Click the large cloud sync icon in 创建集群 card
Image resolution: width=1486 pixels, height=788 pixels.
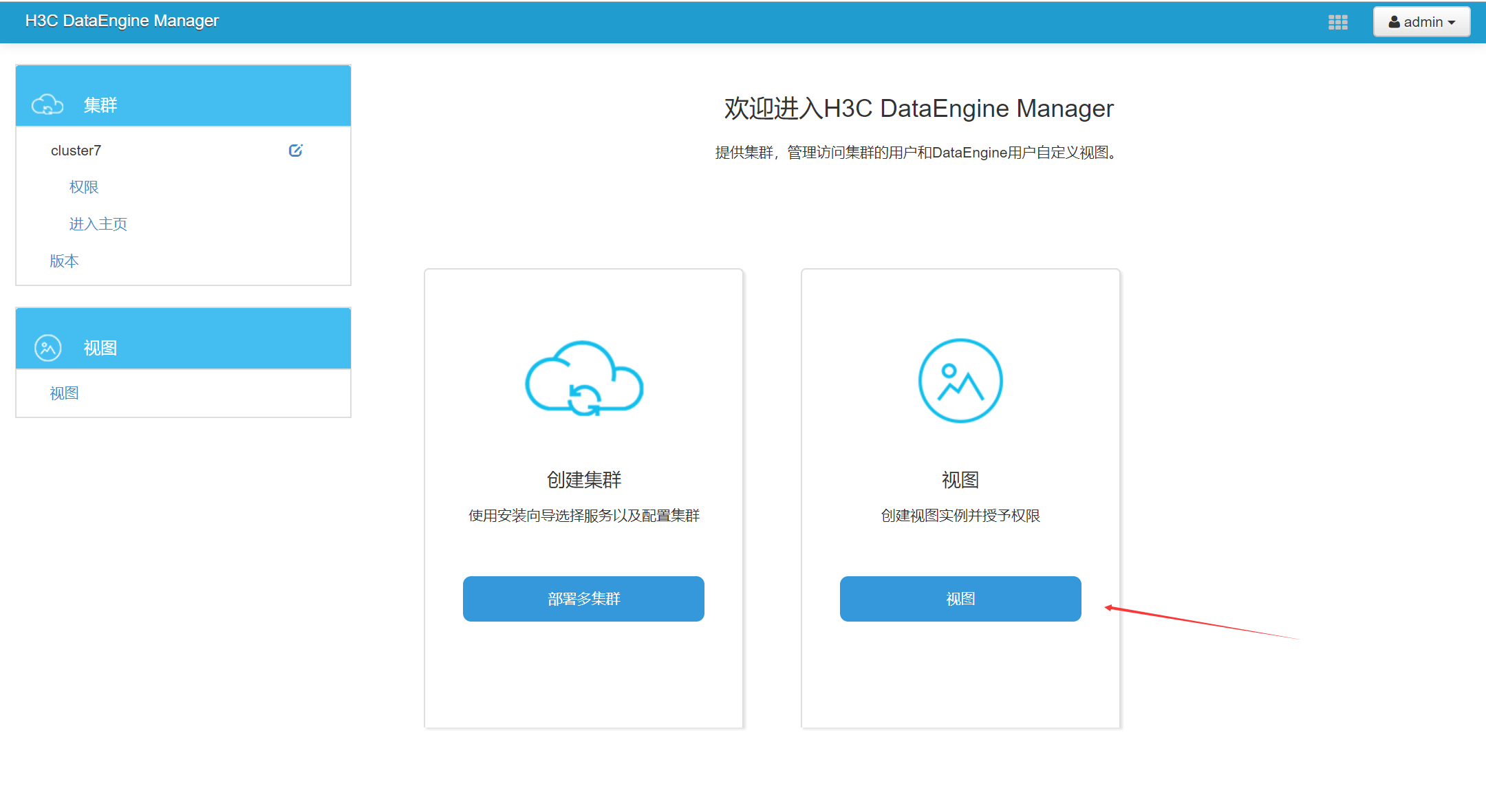coord(584,379)
